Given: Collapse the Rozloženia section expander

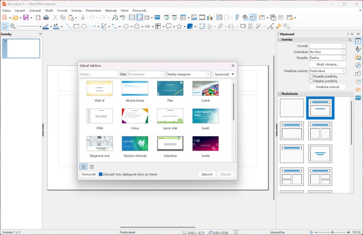Looking at the screenshot, I should coord(279,94).
